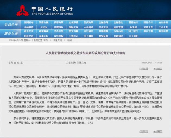
Task: Go to 支付体系 section
Action: coord(163,22)
